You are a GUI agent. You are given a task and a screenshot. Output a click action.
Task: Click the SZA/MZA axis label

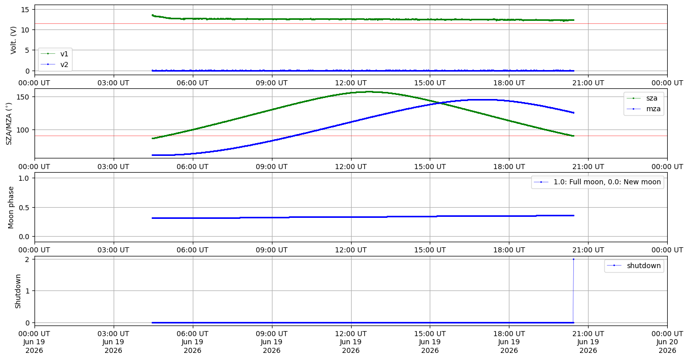[x=9, y=124]
